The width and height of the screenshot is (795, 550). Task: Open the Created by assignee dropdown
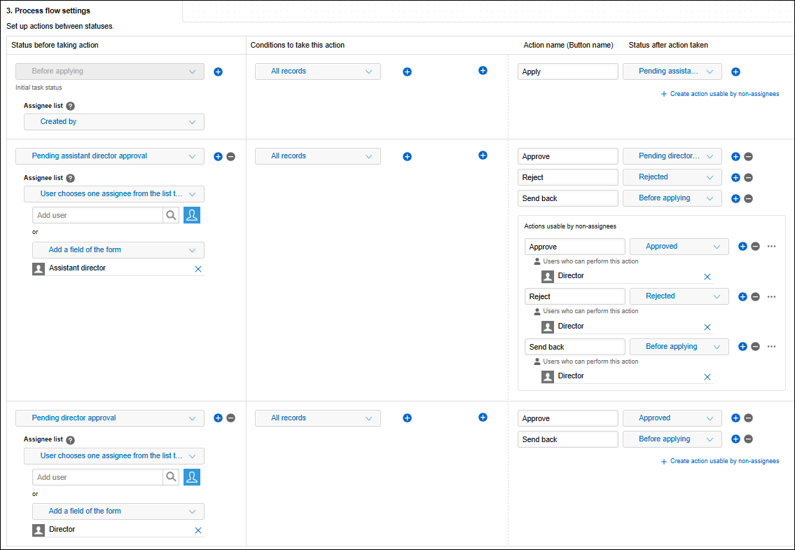pos(114,121)
